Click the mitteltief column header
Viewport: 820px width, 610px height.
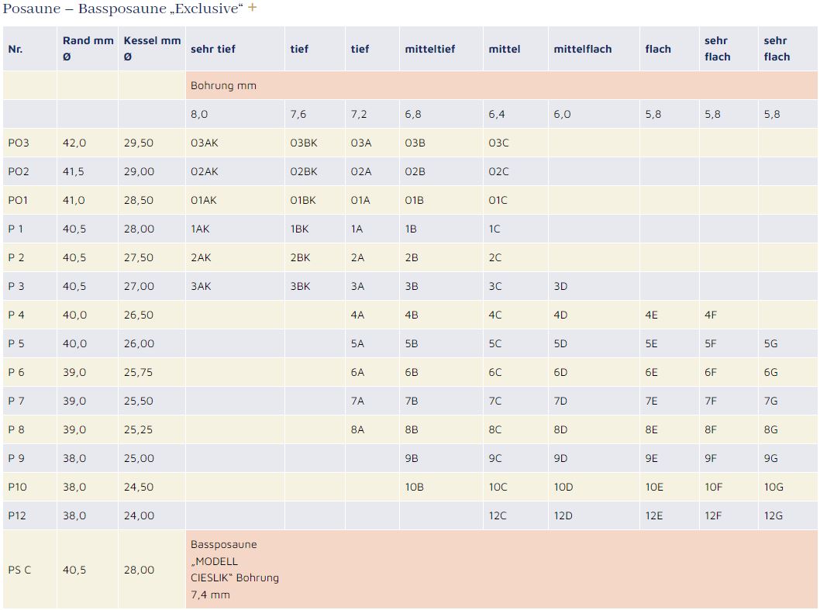point(429,49)
